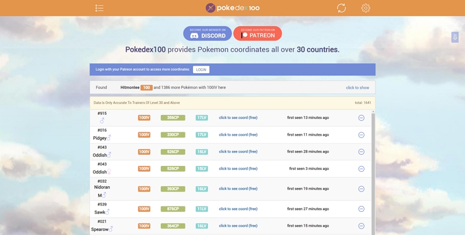This screenshot has height=235, width=465.
Task: Click the LOGIN button
Action: 201,70
